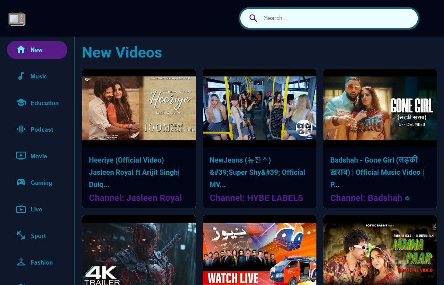This screenshot has height=285, width=444.
Task: Show the Live category
Action: point(36,209)
